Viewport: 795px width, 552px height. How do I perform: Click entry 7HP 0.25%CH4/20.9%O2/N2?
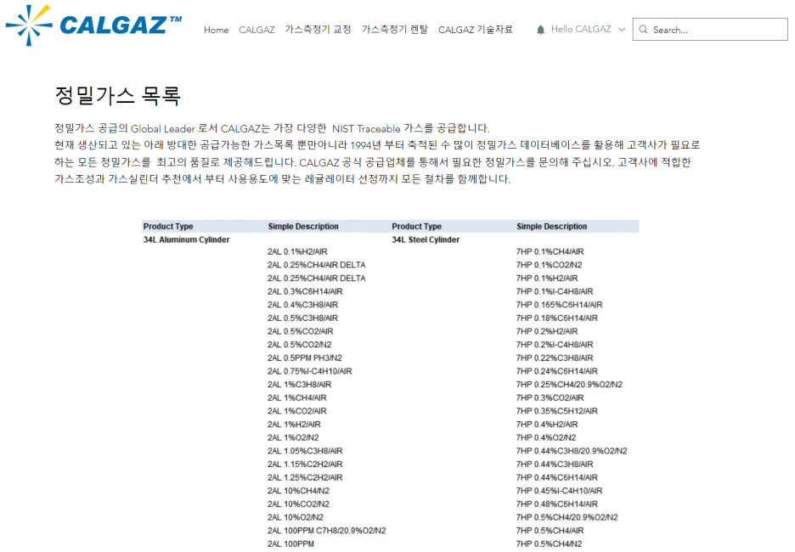[569, 384]
